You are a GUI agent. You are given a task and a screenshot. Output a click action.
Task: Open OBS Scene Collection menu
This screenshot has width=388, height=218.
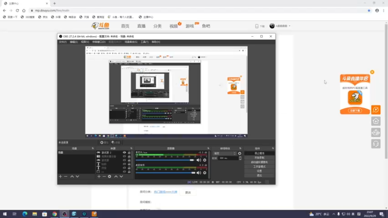coord(131,42)
